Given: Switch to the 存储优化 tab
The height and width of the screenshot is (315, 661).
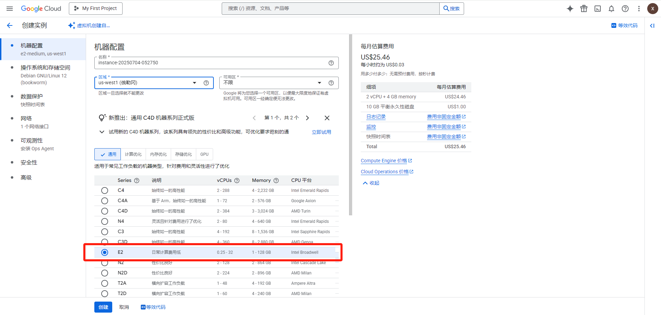Looking at the screenshot, I should pyautogui.click(x=183, y=154).
